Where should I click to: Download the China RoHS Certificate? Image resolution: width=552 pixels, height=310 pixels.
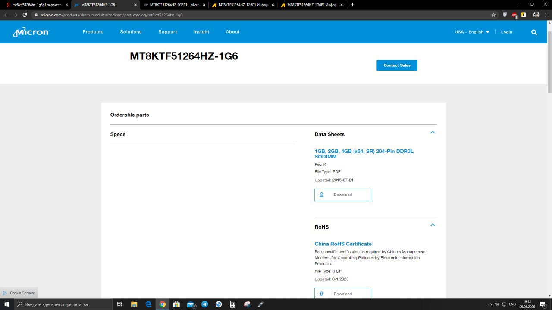click(x=343, y=293)
